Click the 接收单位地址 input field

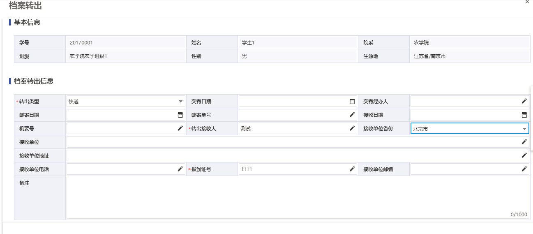point(298,155)
